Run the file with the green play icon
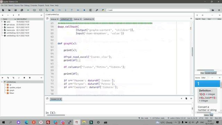This screenshot has height=125, width=222. pos(28,10)
